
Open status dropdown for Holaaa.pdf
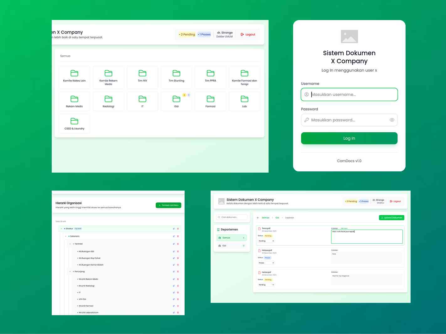coord(266,263)
